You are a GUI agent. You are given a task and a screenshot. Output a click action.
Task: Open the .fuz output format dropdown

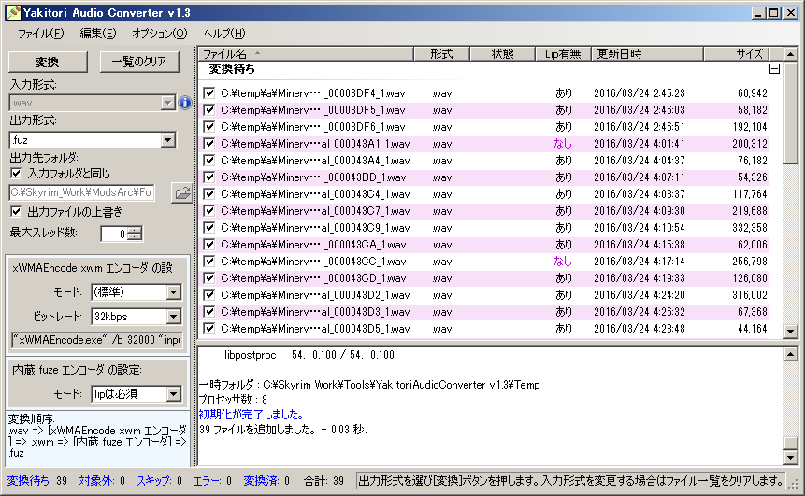168,140
